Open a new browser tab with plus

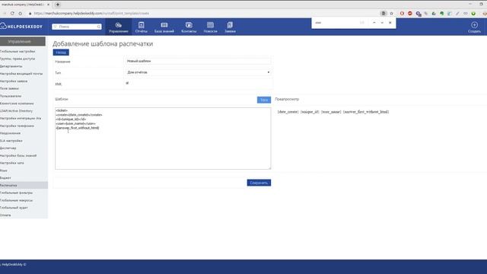click(x=58, y=5)
